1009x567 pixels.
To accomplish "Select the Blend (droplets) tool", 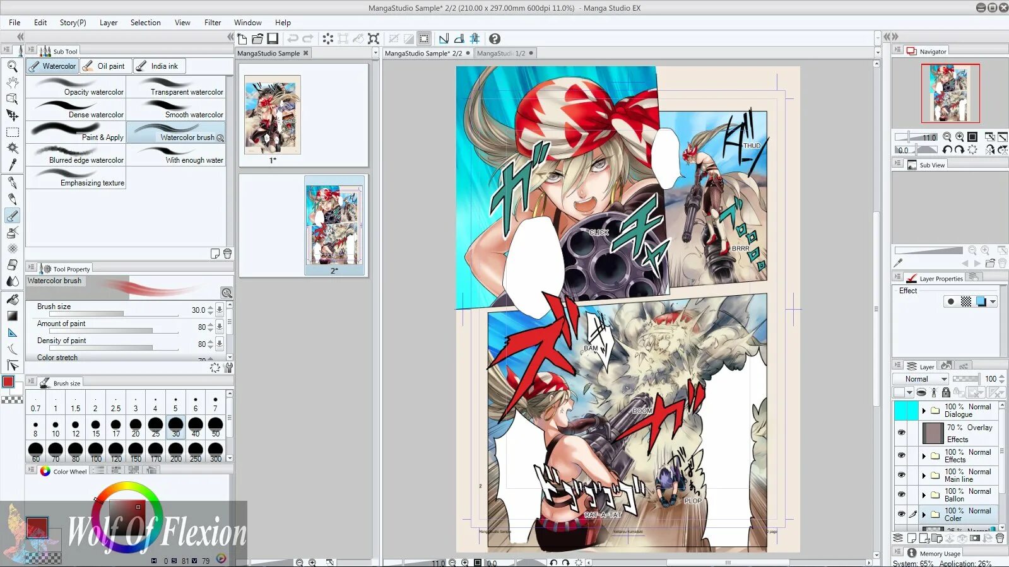I will [x=12, y=281].
